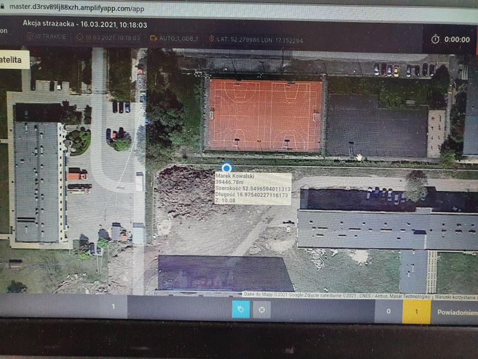Open the Powiadomienia notifications panel
478x359 pixels.
(x=457, y=312)
